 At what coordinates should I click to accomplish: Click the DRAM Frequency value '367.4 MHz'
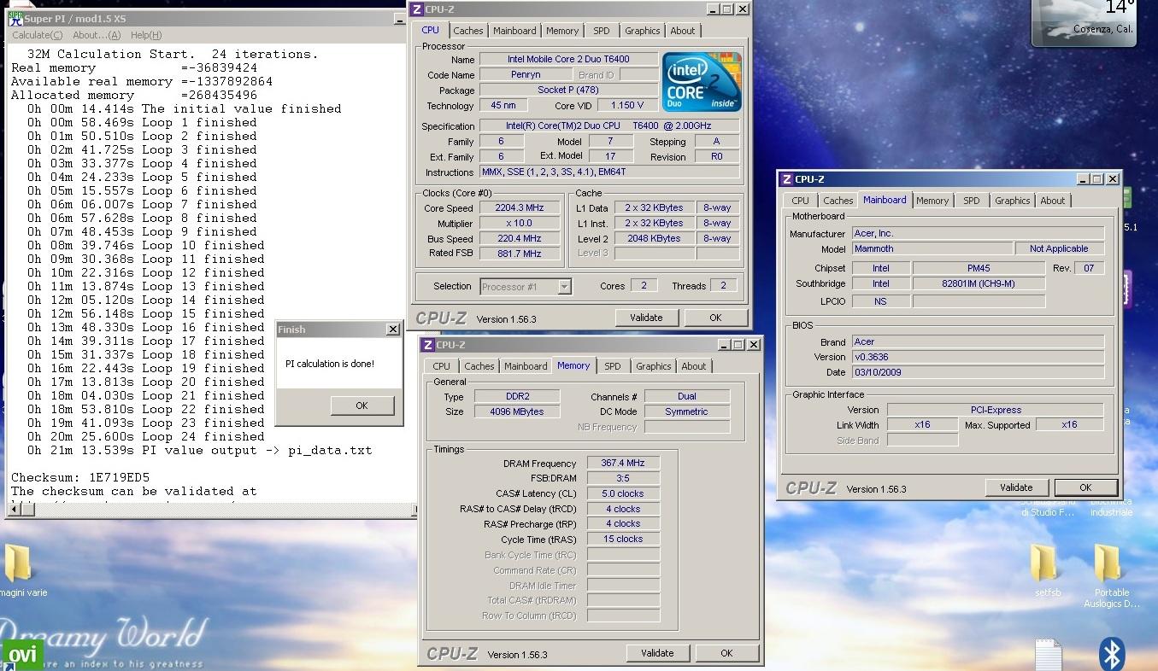[623, 464]
